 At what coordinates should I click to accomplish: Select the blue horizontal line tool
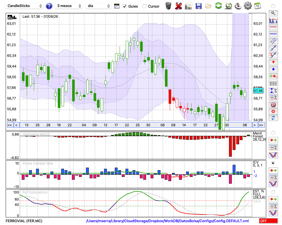(x=273, y=34)
